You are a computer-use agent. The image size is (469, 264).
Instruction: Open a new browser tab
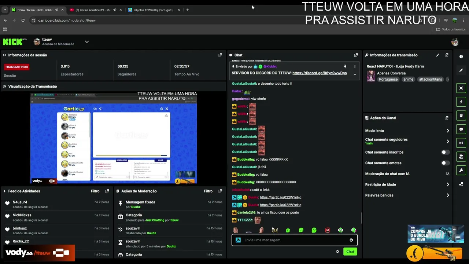point(188,10)
